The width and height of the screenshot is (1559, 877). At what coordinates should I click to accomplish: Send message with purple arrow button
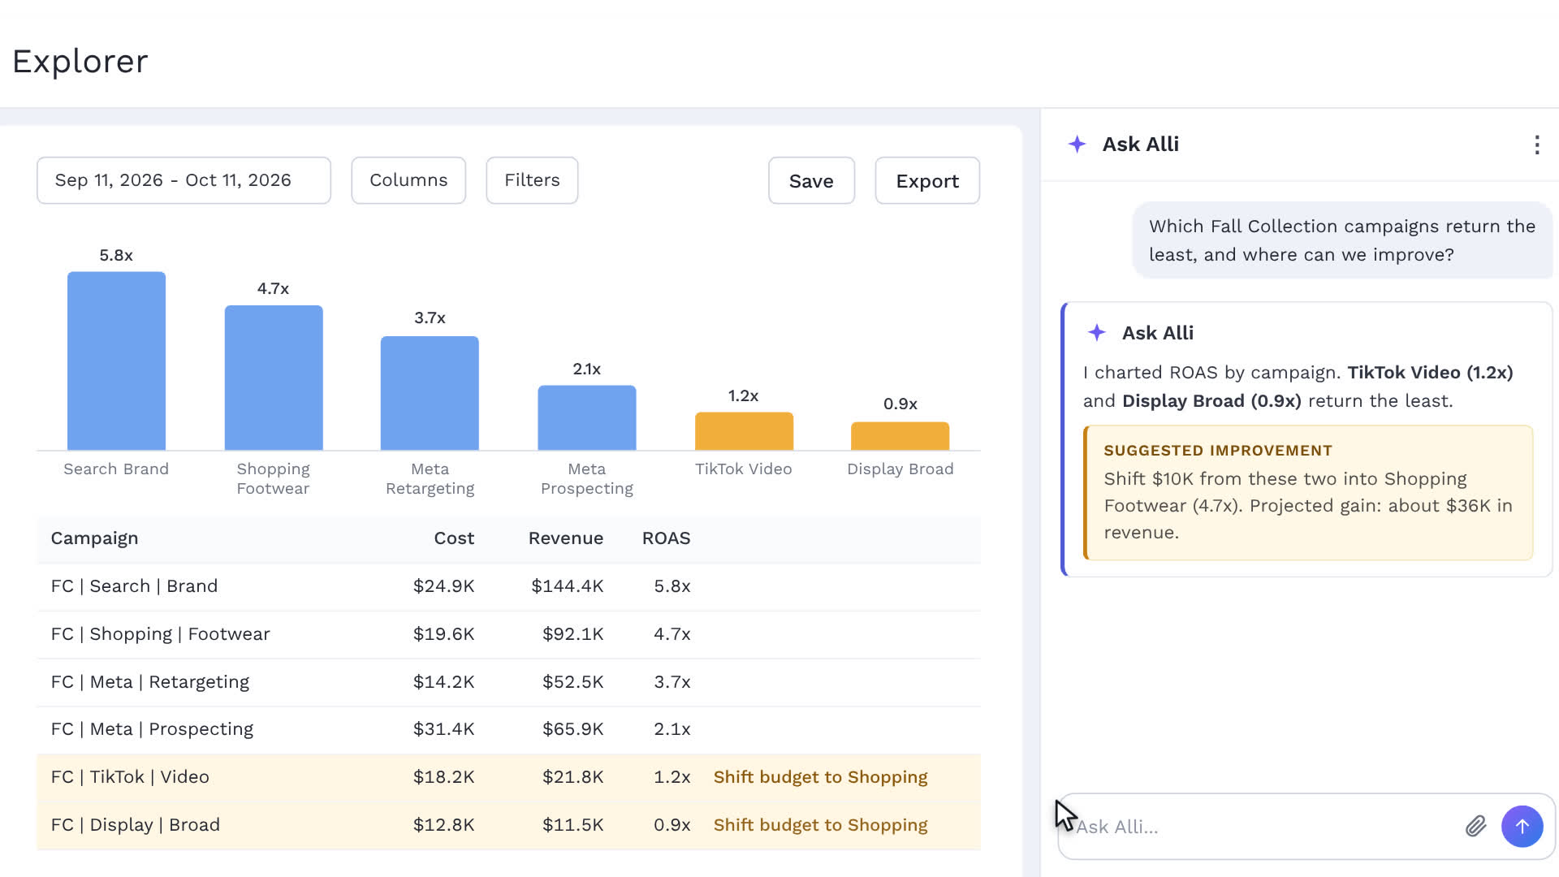[x=1522, y=827]
